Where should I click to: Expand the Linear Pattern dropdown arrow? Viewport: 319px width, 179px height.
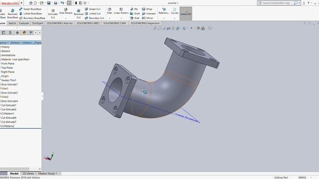tap(121, 18)
